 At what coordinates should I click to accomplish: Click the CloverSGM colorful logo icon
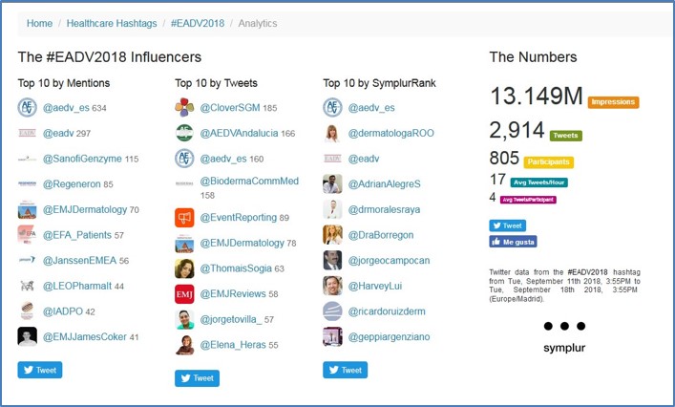point(184,107)
